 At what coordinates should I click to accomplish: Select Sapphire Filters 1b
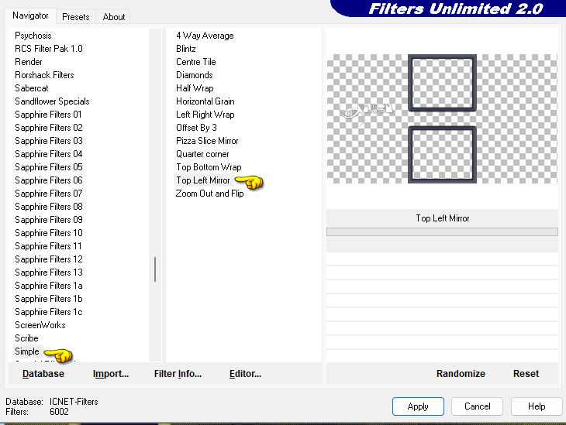tap(49, 299)
